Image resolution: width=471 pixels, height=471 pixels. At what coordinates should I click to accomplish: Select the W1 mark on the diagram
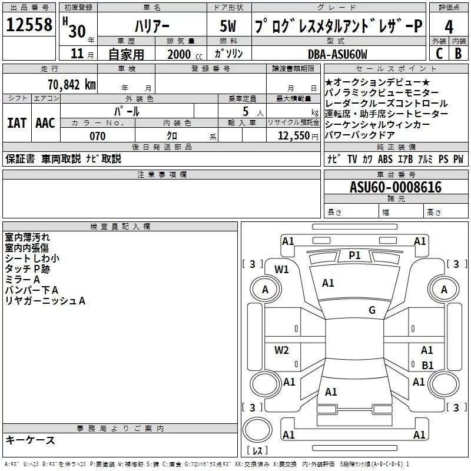(281, 270)
